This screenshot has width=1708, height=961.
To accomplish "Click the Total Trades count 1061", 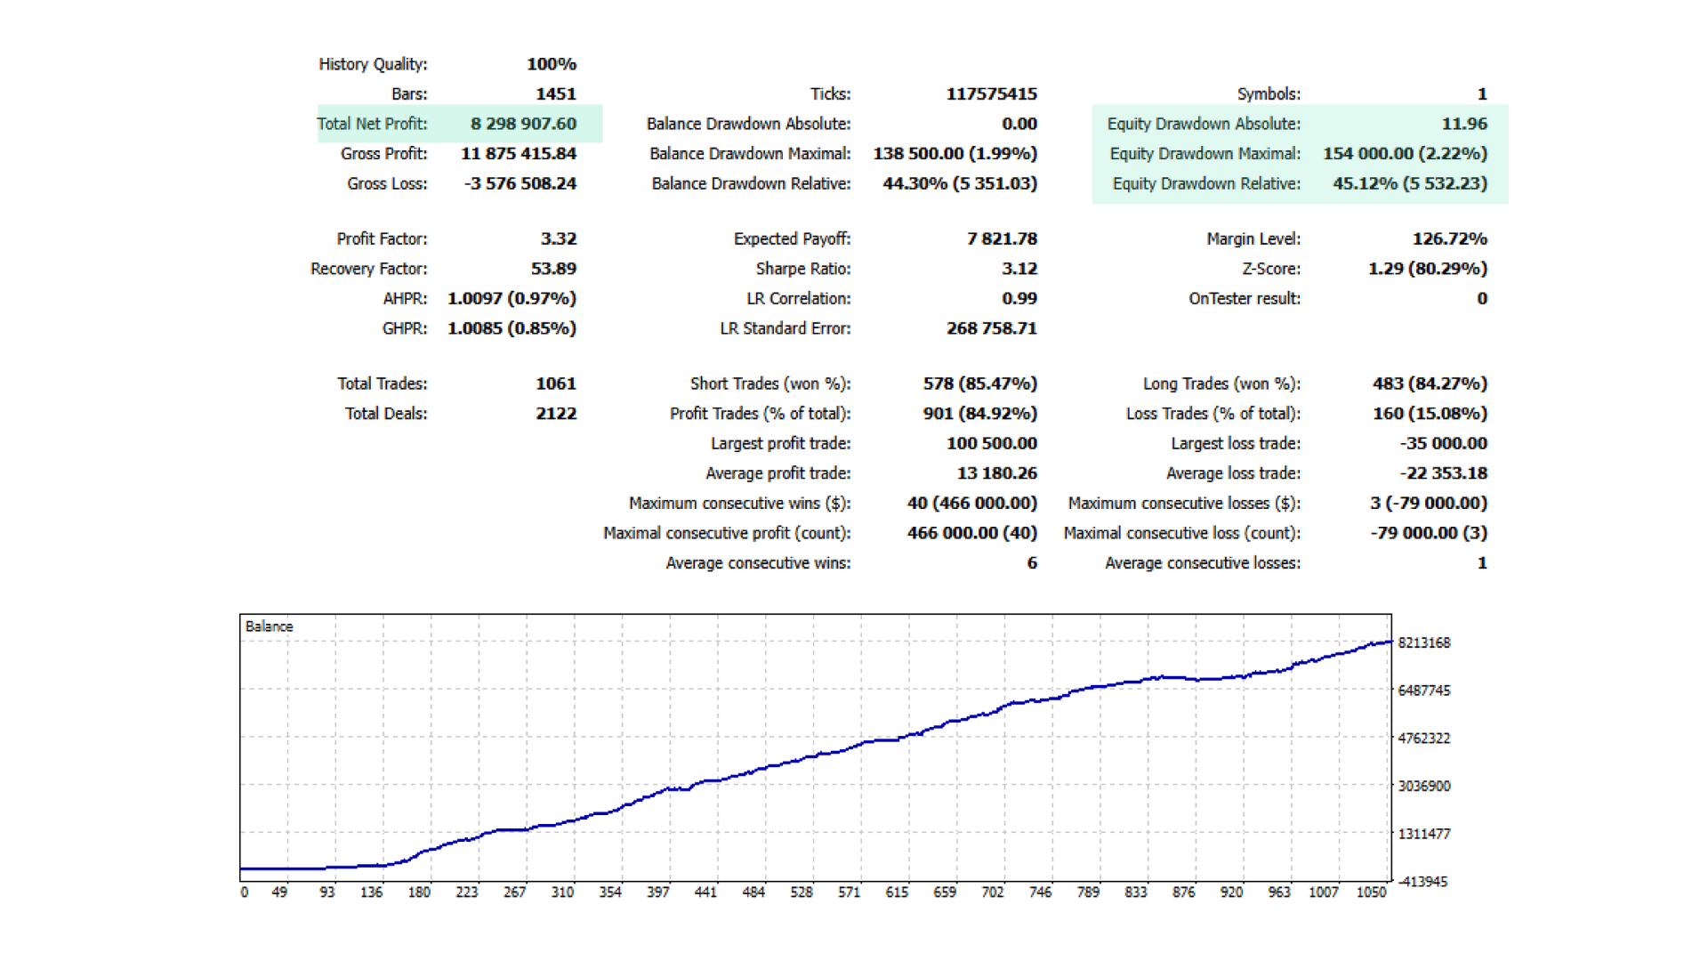I will [x=555, y=384].
